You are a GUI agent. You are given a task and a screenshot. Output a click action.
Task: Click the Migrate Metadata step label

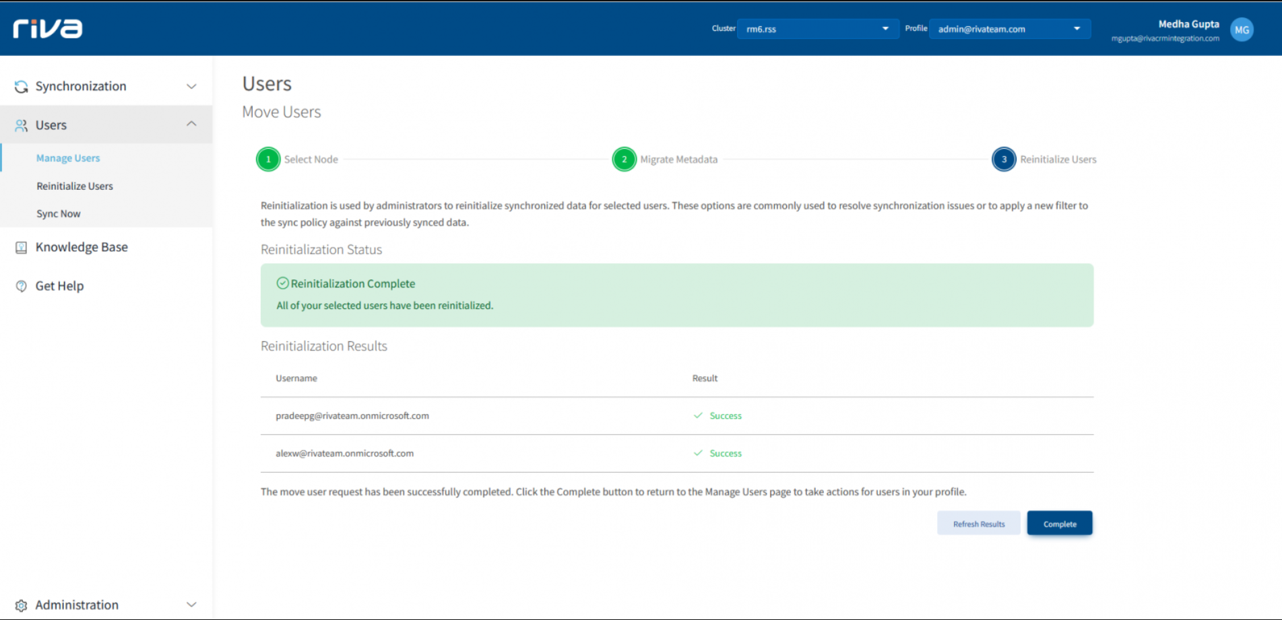coord(679,160)
